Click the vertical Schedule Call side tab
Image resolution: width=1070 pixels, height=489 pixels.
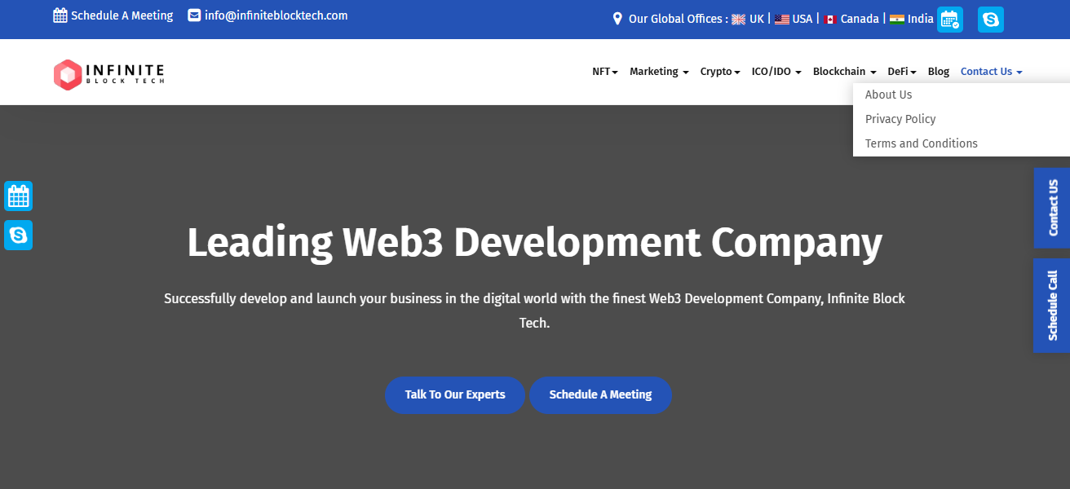pos(1051,306)
